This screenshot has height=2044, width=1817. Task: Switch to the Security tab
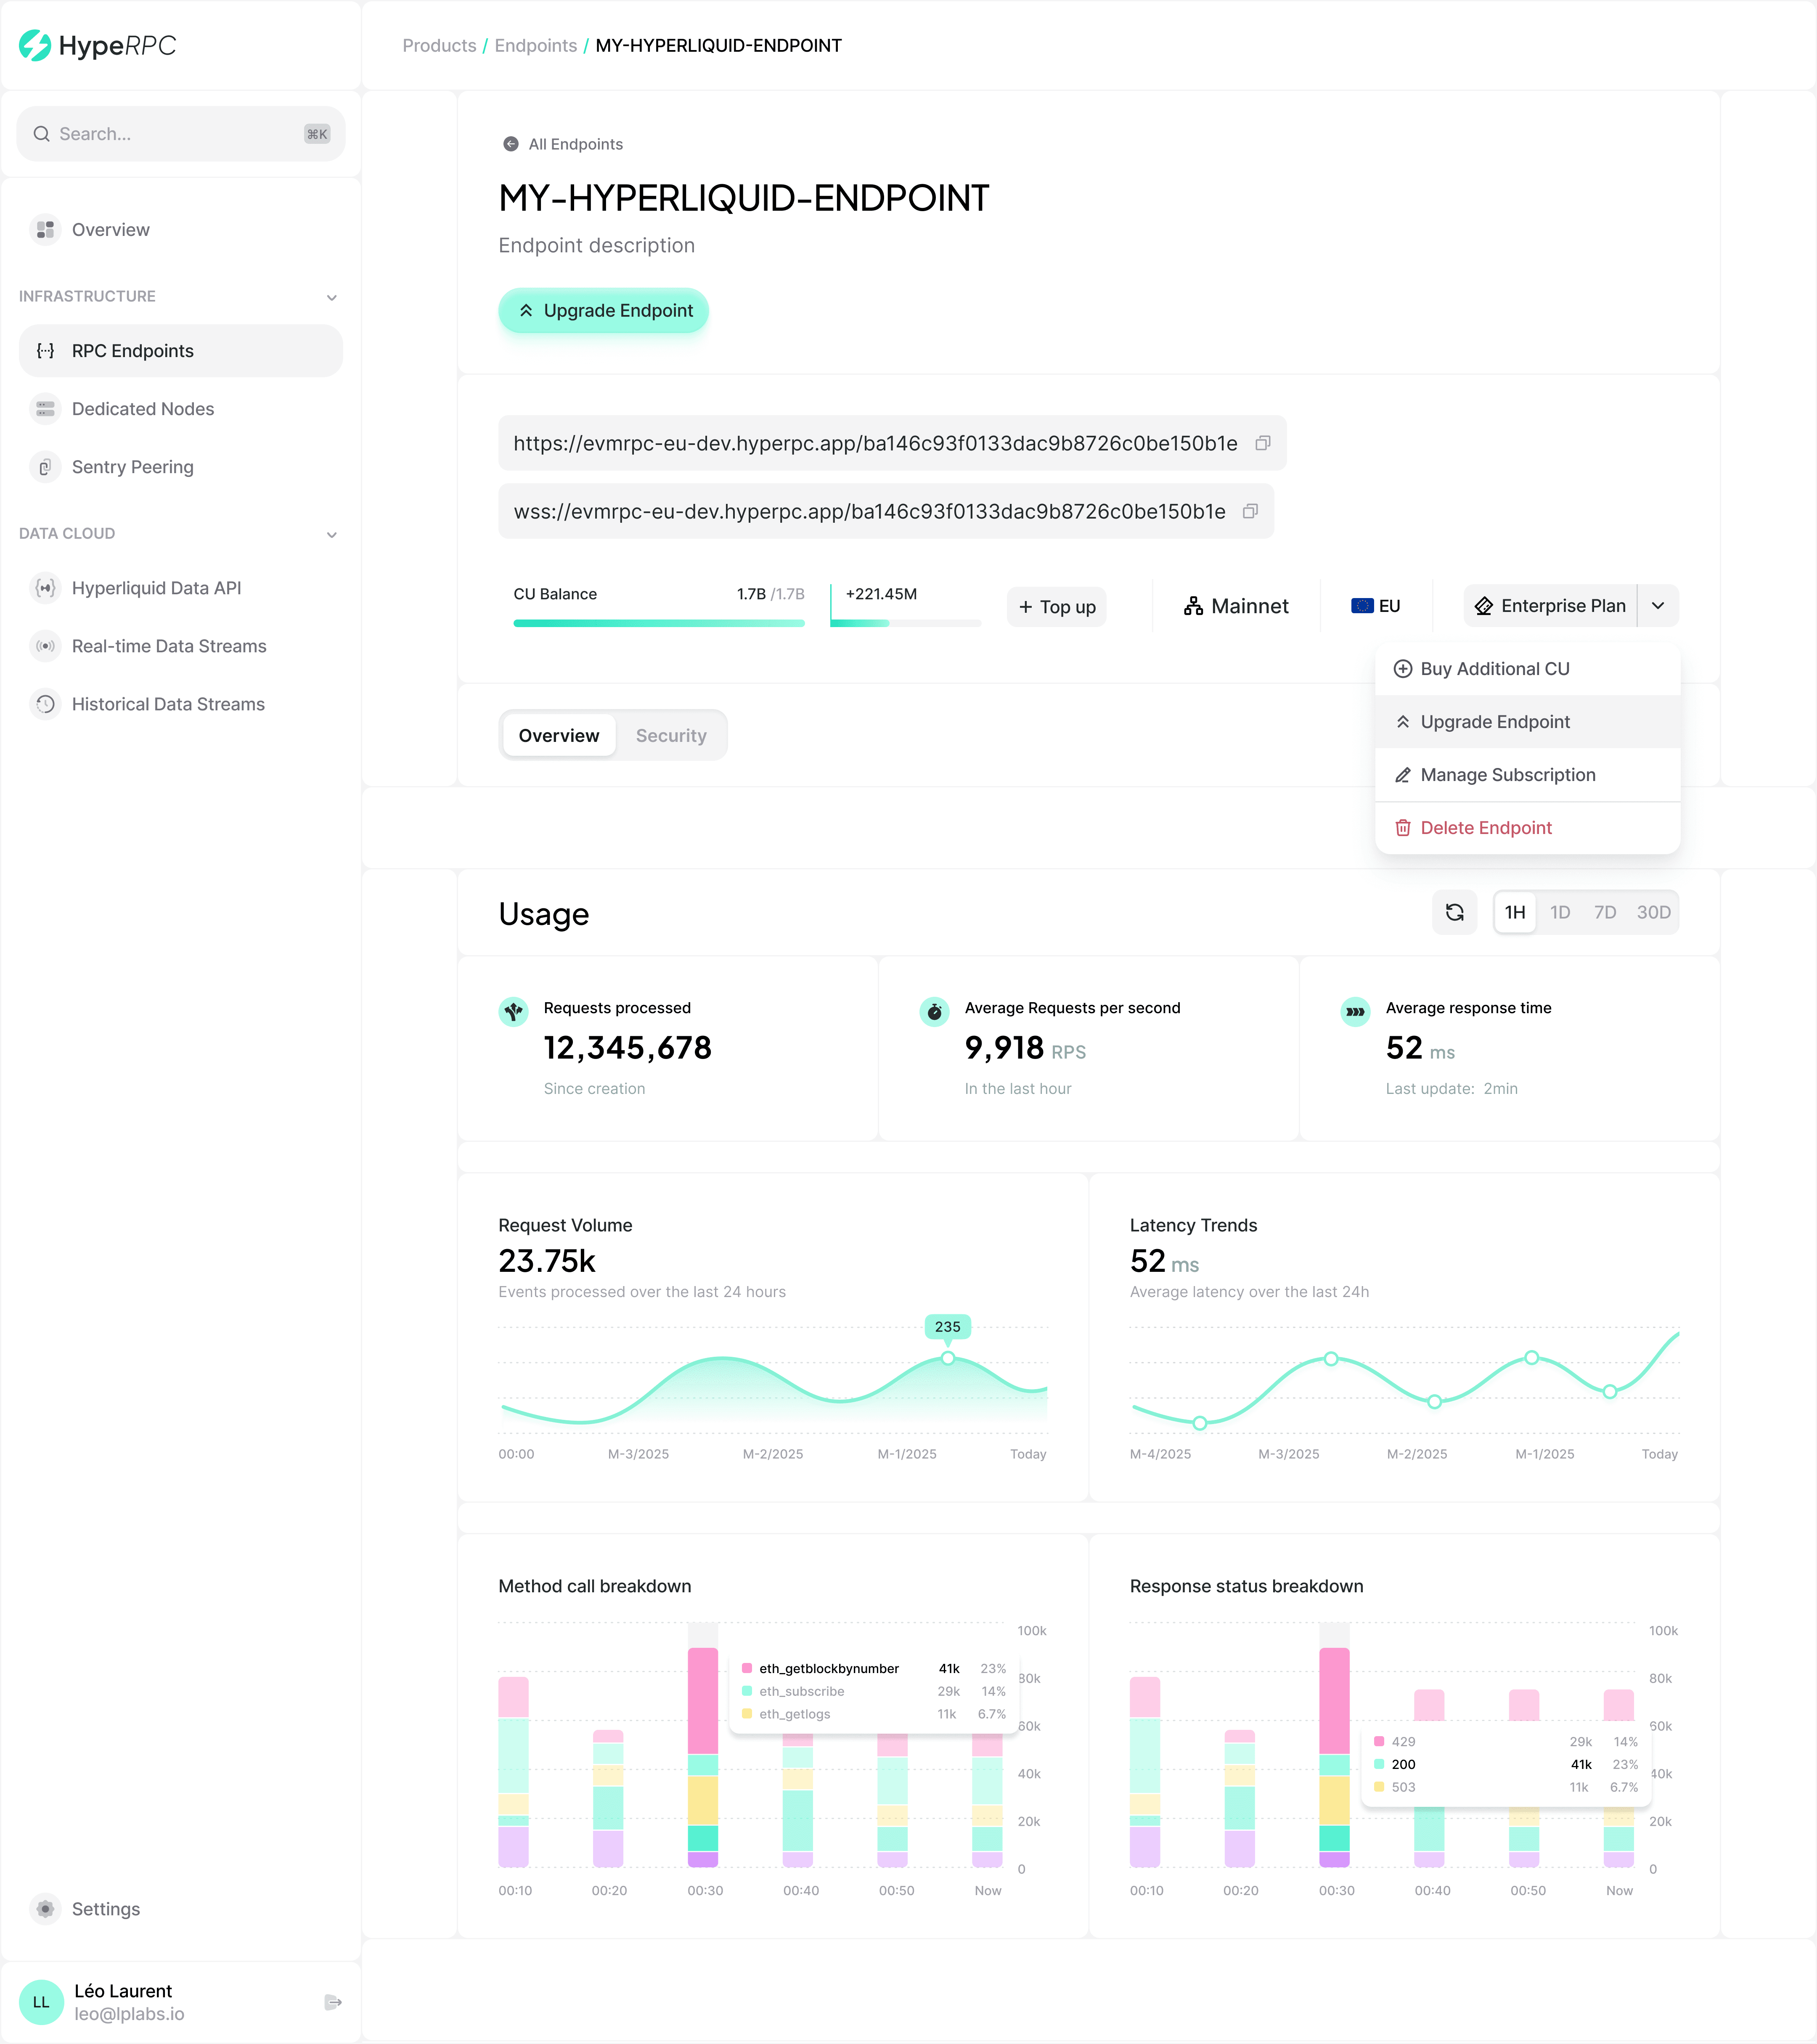pos(670,735)
